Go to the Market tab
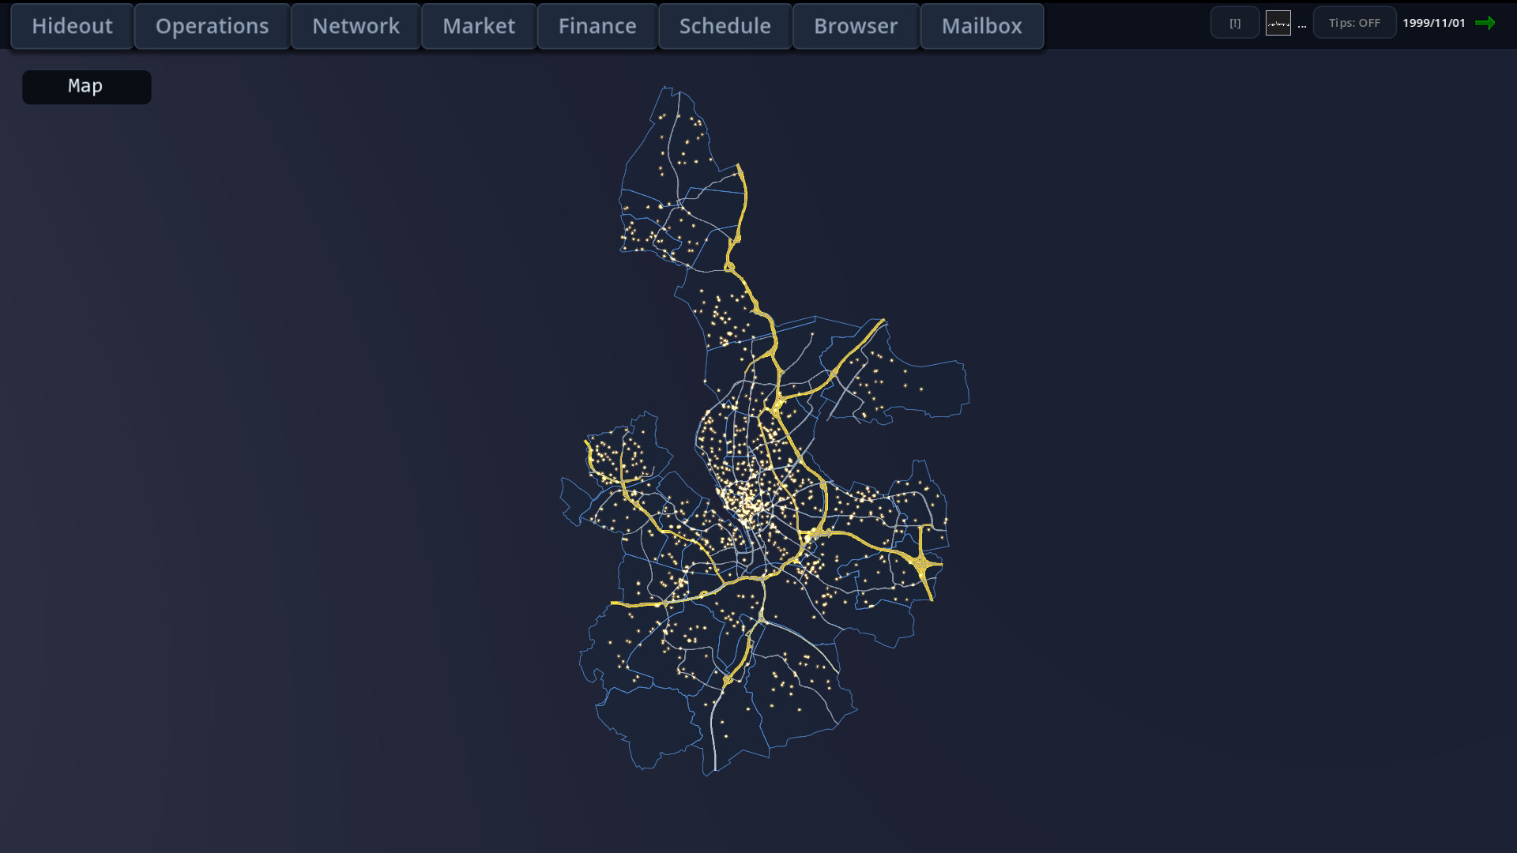Image resolution: width=1517 pixels, height=853 pixels. pyautogui.click(x=479, y=26)
